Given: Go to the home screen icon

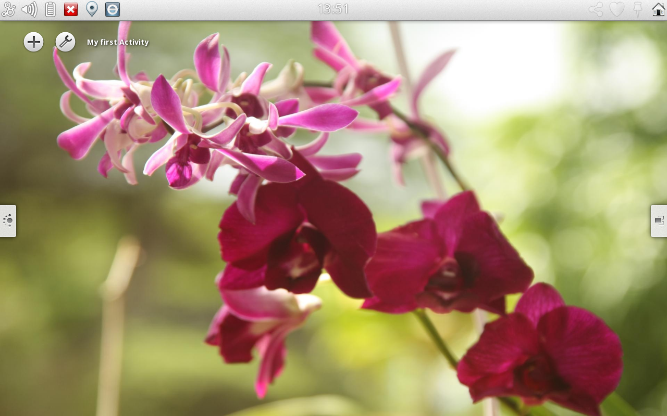Looking at the screenshot, I should pos(658,9).
